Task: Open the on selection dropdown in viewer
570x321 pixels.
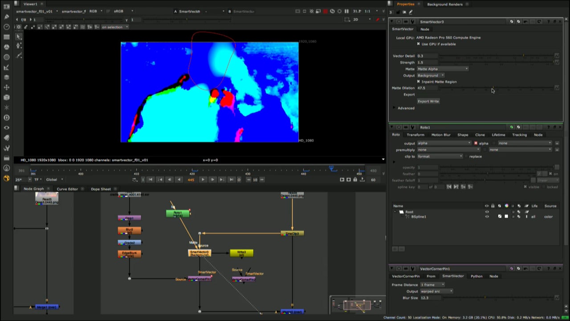Action: click(x=114, y=27)
